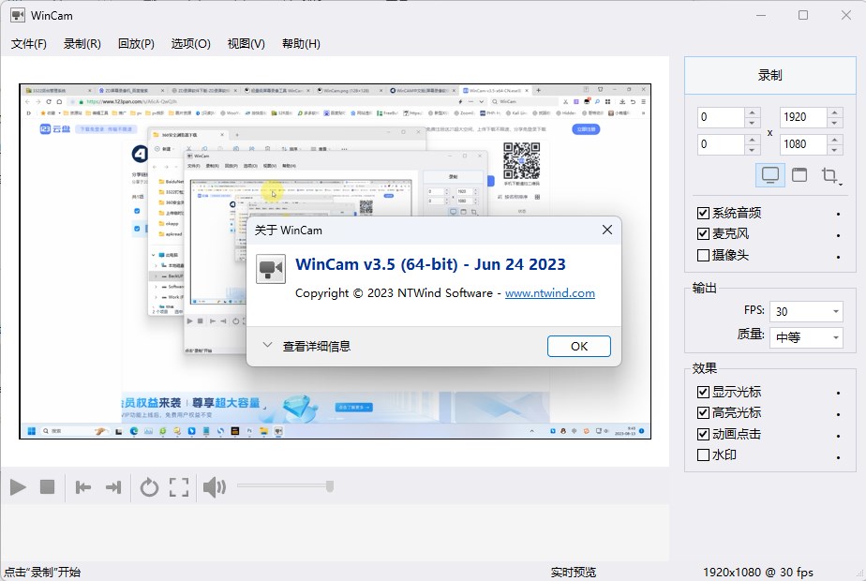Open the 质量 quality dropdown
The height and width of the screenshot is (581, 866).
tap(805, 337)
